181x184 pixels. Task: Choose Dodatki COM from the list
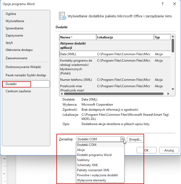tap(100, 145)
